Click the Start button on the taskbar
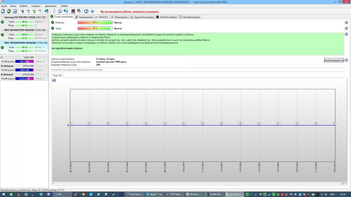351x197 pixels. 4,194
